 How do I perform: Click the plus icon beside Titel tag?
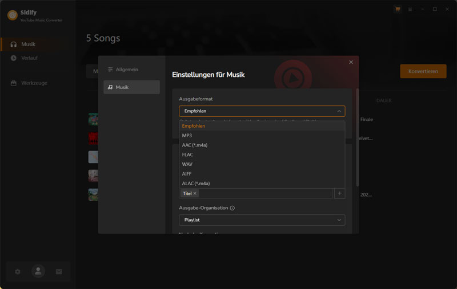[339, 194]
